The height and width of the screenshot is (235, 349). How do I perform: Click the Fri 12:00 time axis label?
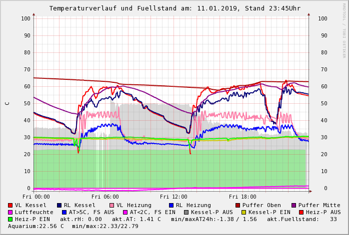pyautogui.click(x=173, y=197)
